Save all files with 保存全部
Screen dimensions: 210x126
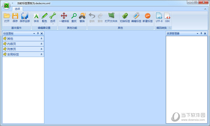click(25, 17)
